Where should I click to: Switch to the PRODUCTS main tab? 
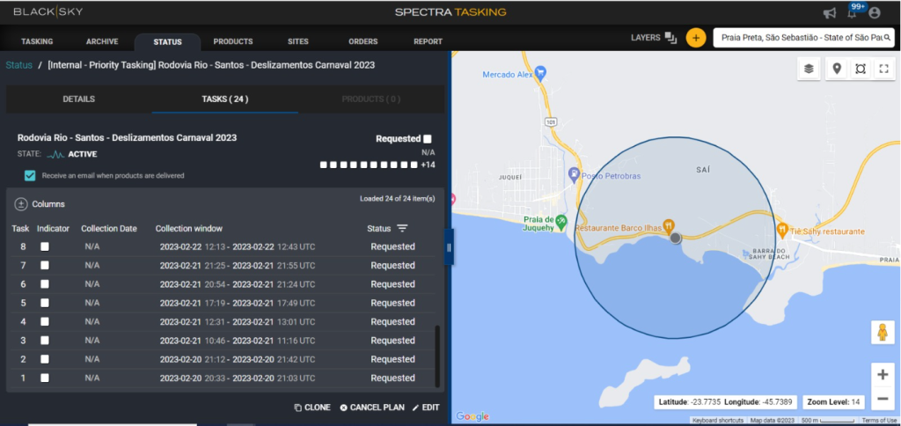(x=233, y=41)
